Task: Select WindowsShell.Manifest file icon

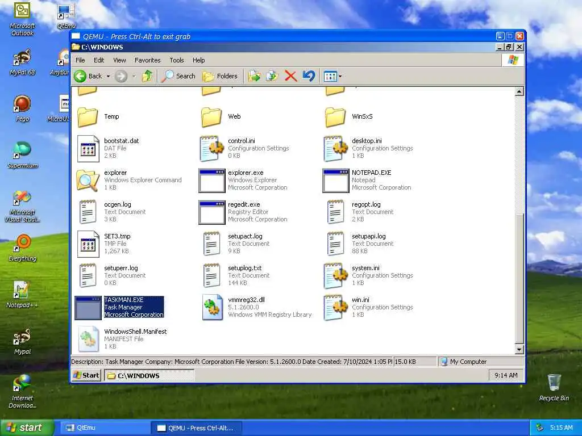Action: point(88,339)
